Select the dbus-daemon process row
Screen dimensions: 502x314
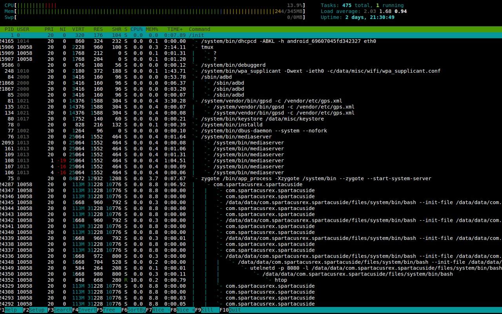264,131
